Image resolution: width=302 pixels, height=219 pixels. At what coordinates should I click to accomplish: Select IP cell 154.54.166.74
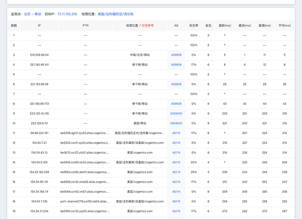pyautogui.click(x=39, y=191)
